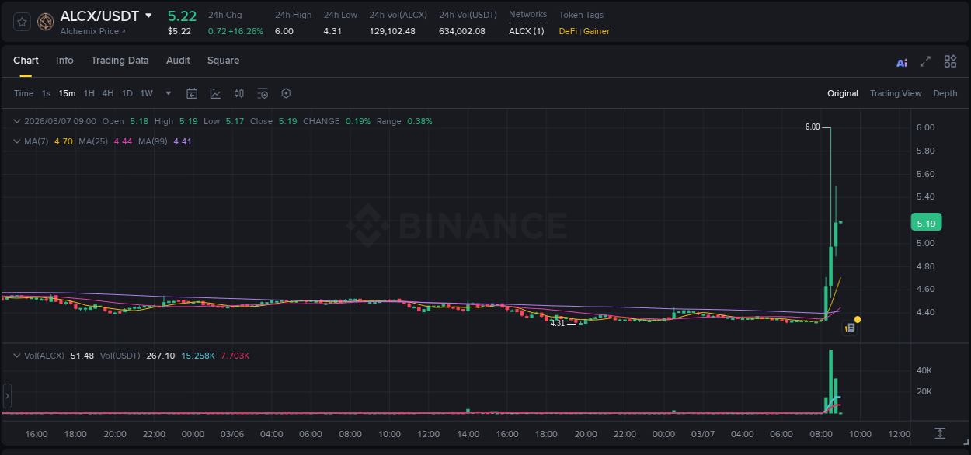The width and height of the screenshot is (971, 455).
Task: Expand the chart to fullscreen
Action: 925,61
